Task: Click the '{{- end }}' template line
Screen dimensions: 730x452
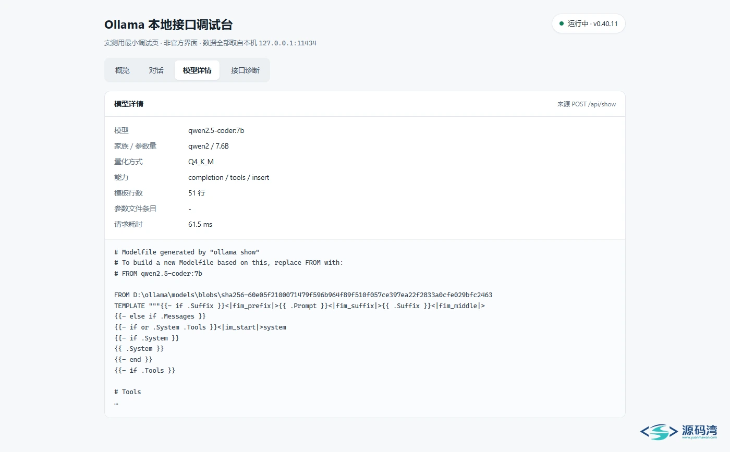Action: 133,360
